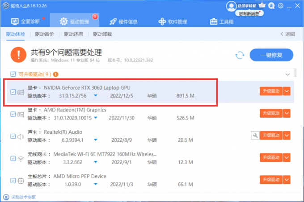Switch to 全面诊断 tab
Screen dimensions: 304x202
[25, 21]
